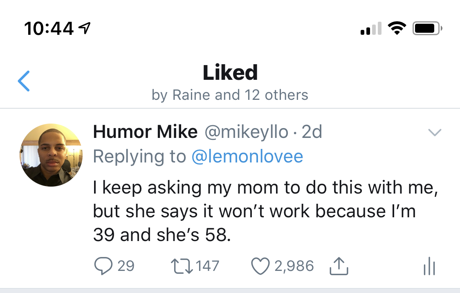Tap the 147 retweet count
The image size is (460, 293).
click(x=207, y=266)
